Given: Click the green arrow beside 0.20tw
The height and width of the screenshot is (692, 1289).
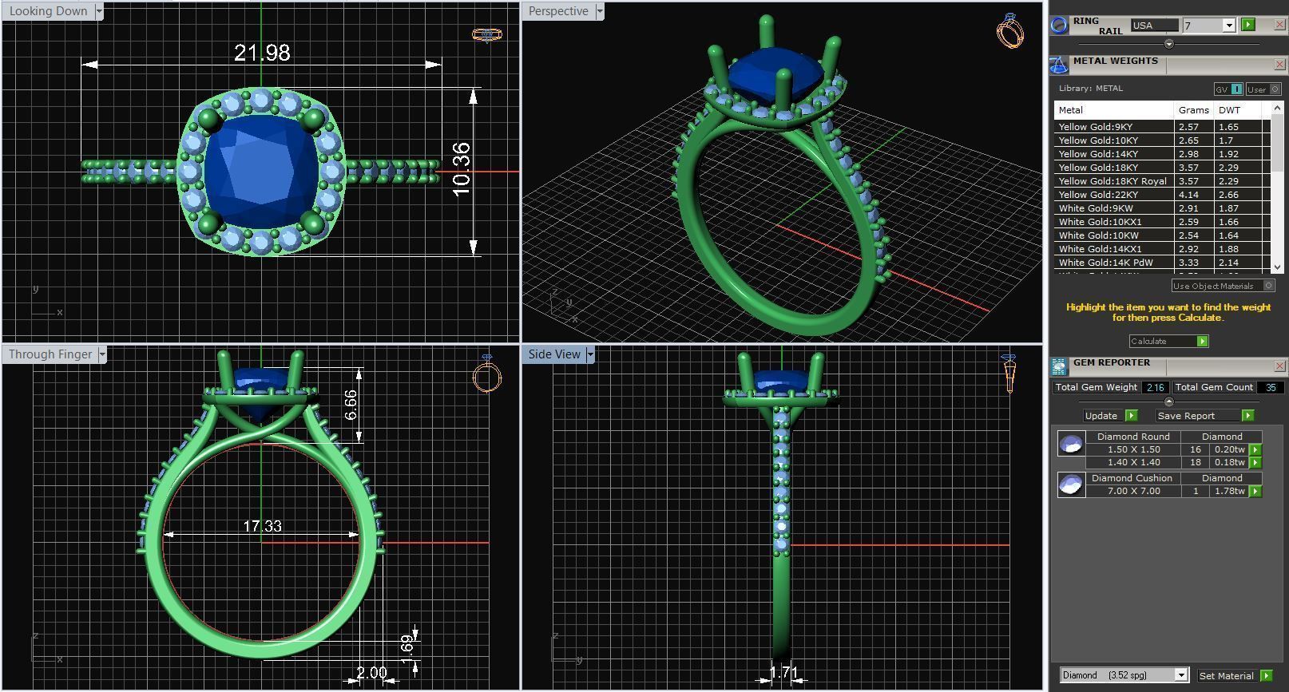Looking at the screenshot, I should tap(1255, 449).
